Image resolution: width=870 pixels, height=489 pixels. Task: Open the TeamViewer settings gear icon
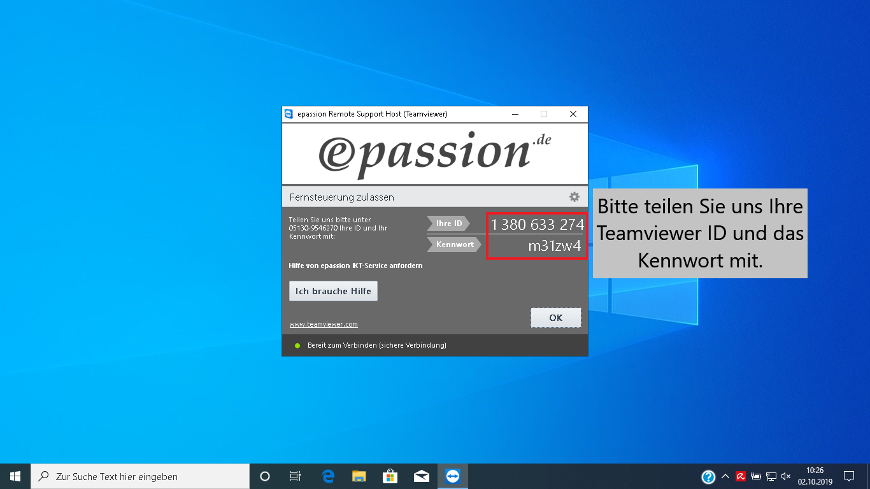pos(574,197)
